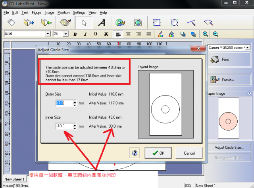Close the Adjust Circle Size dialog
The height and width of the screenshot is (188, 254).
click(x=198, y=48)
